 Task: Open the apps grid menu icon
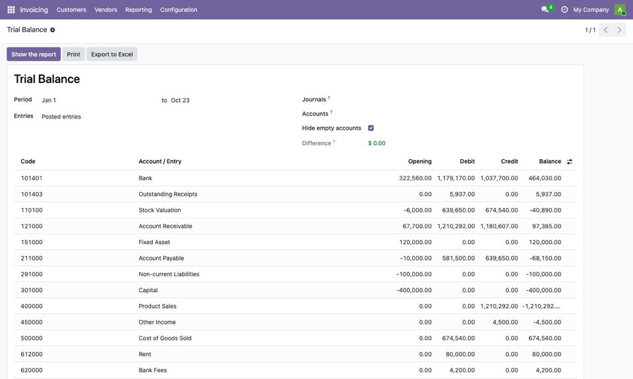11,9
